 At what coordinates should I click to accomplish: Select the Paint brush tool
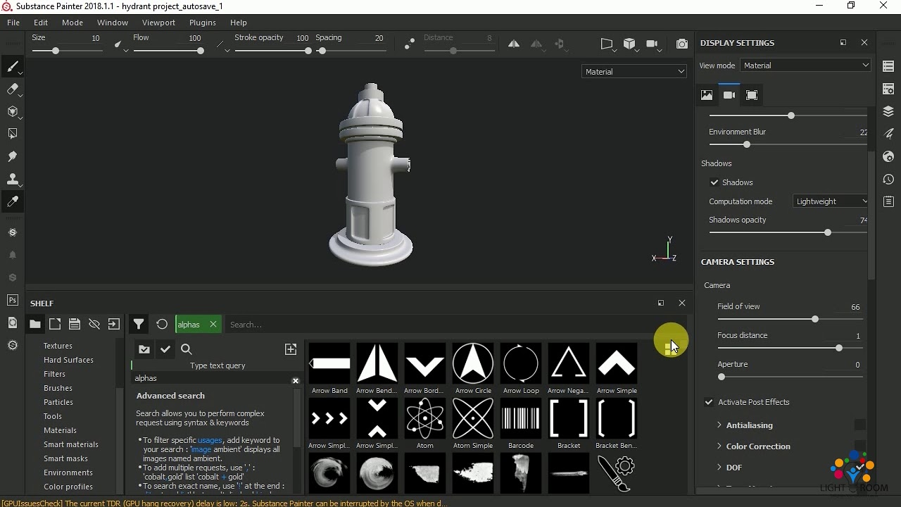[x=12, y=68]
